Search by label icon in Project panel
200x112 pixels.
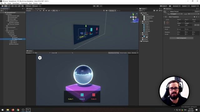tap(157, 11)
